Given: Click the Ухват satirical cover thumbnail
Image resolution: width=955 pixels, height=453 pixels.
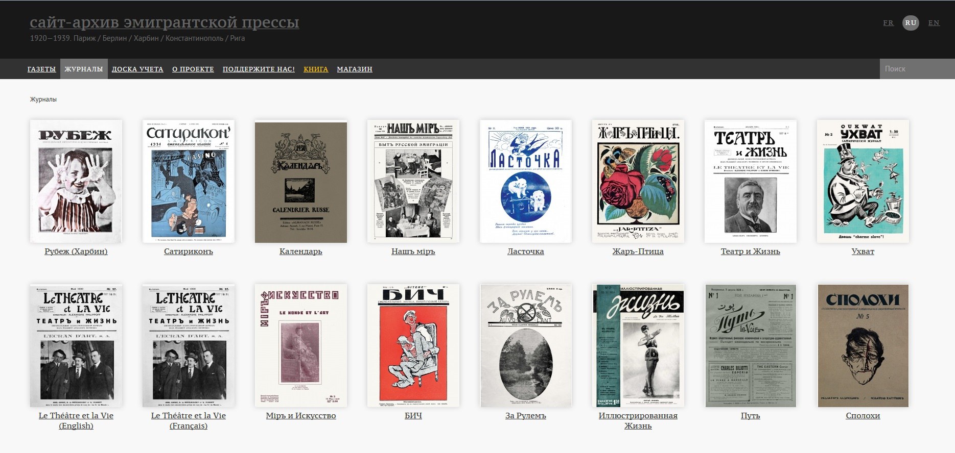Looking at the screenshot, I should click(863, 181).
